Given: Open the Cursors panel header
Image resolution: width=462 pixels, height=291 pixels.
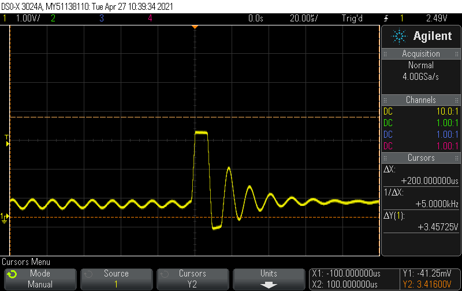Looking at the screenshot, I should tap(421, 158).
